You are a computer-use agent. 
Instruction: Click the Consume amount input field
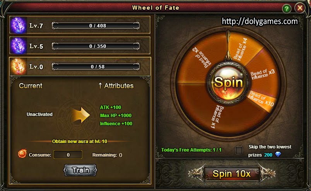pyautogui.click(x=68, y=155)
